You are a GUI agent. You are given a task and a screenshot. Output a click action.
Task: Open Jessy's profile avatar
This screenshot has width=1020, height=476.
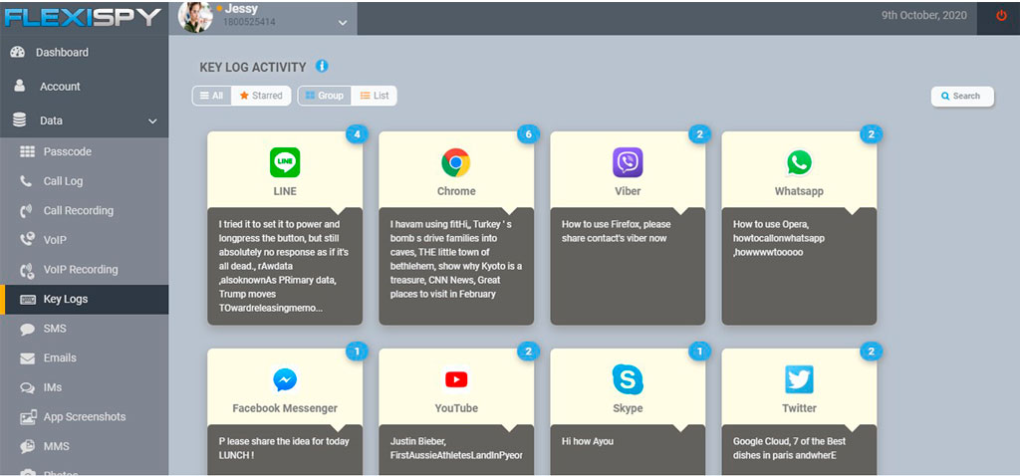[x=196, y=17]
